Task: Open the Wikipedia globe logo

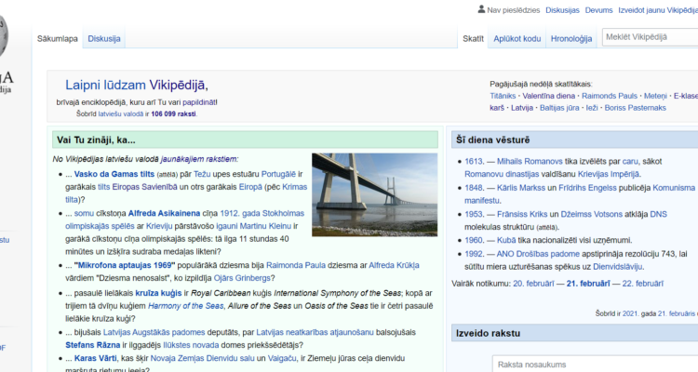Action: (3, 36)
